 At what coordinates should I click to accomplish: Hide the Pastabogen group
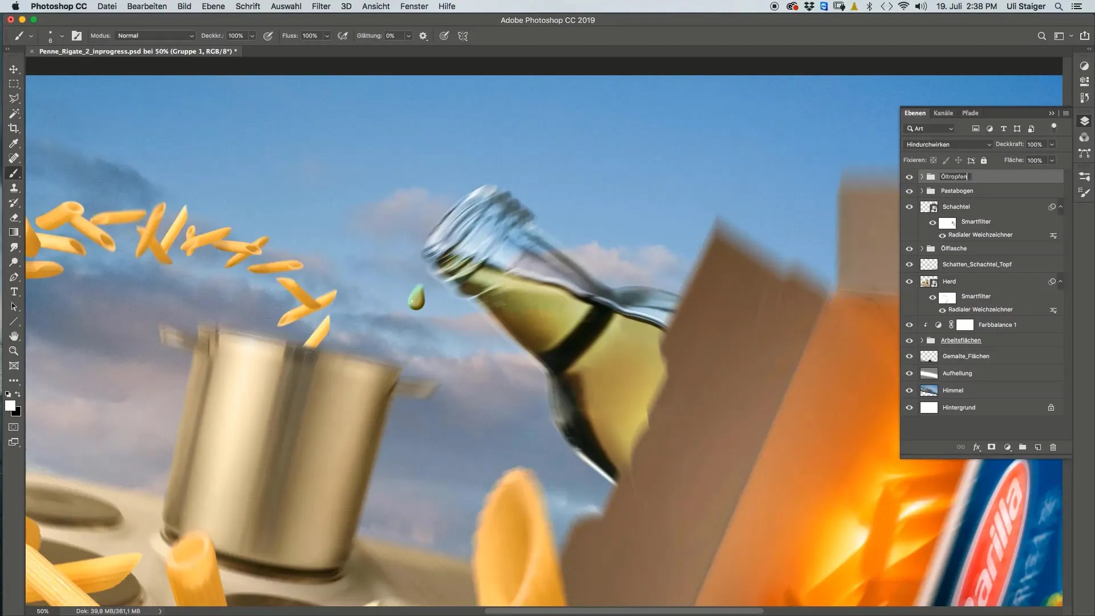(909, 191)
